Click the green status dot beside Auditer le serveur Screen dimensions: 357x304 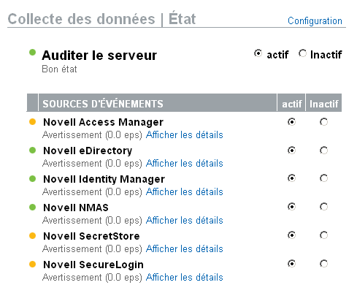(32, 53)
